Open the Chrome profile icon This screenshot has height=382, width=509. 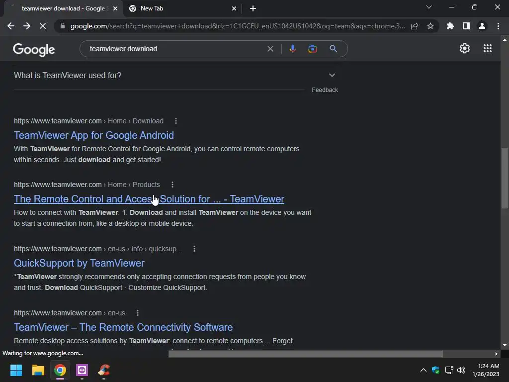click(x=482, y=26)
